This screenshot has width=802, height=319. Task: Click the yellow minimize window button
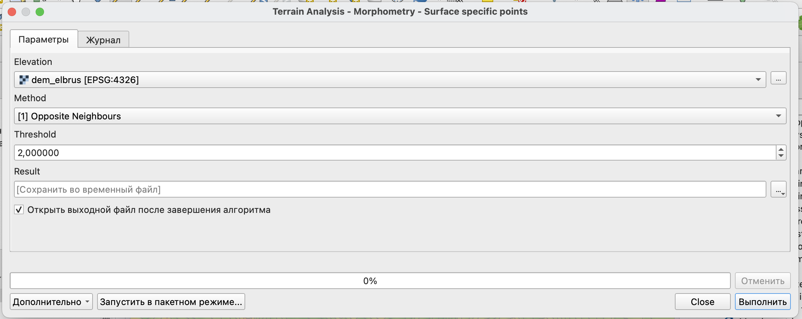tap(26, 12)
